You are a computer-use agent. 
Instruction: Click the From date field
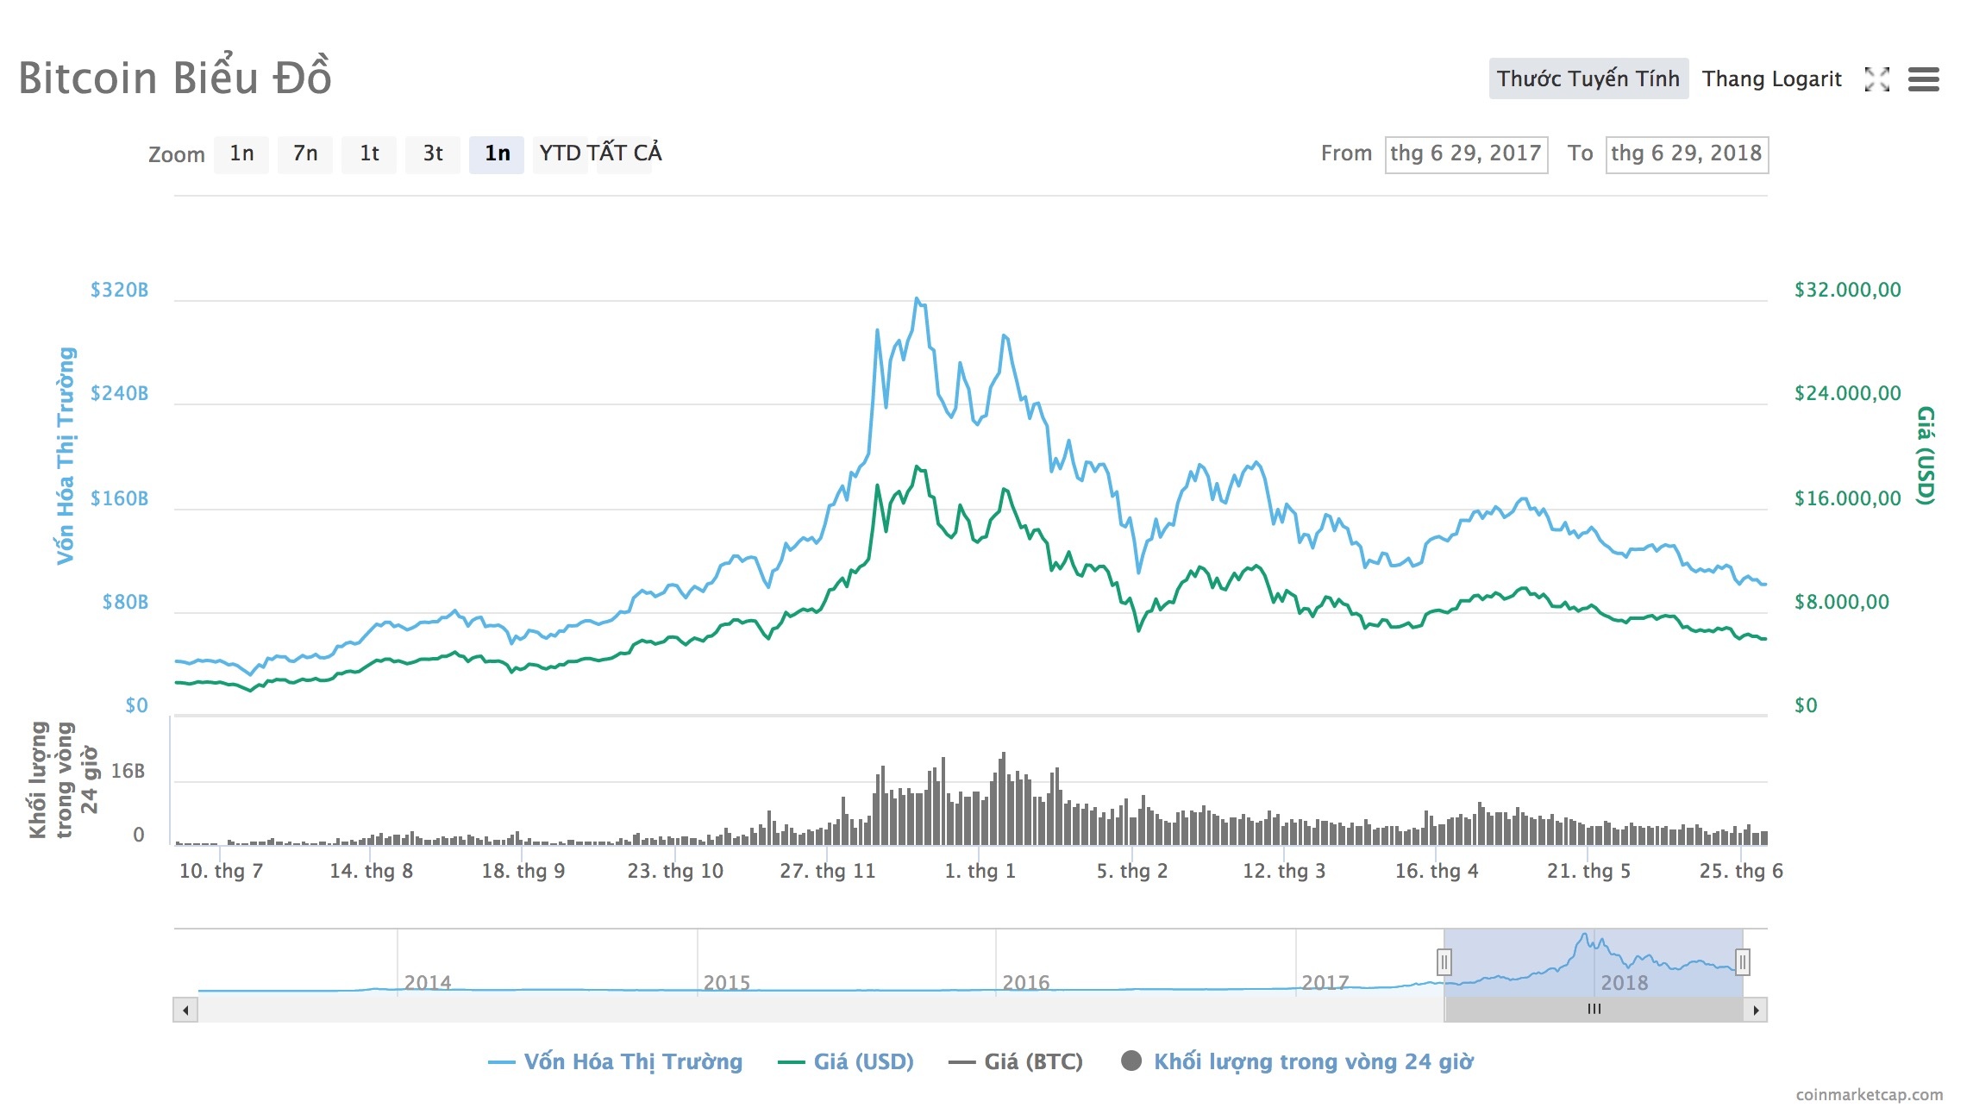click(1465, 155)
